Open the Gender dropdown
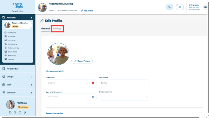Viewport: 209px width, 118px height. click(x=124, y=97)
